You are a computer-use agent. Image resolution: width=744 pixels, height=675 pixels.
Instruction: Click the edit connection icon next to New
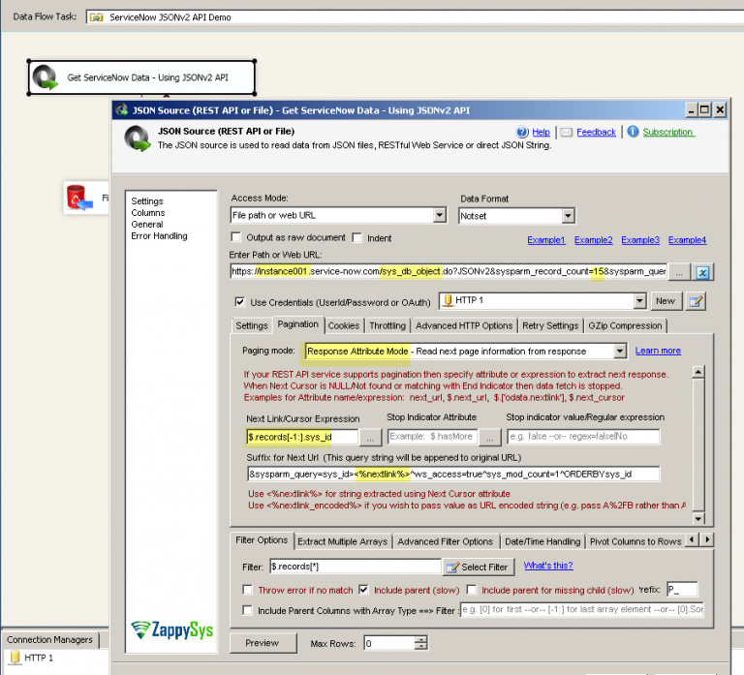point(695,301)
